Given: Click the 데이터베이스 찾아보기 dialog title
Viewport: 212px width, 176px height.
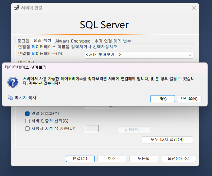Looking at the screenshot, I should [26, 67].
